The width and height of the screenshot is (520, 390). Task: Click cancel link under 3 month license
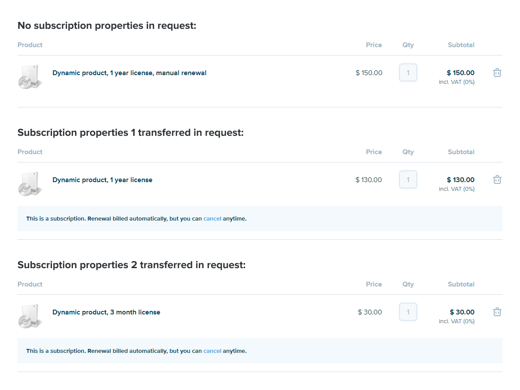tap(212, 351)
